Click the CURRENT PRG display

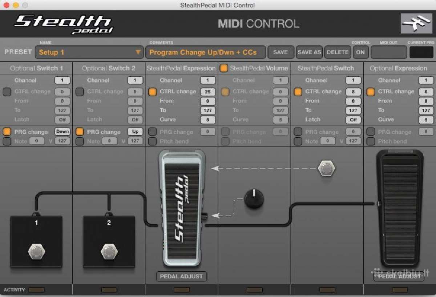tap(421, 52)
